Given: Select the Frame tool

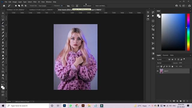Looking at the screenshot, I should [x=3, y=29].
